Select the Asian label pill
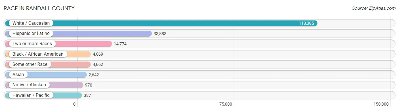Viewport: 399px width, 111px height. click(18, 75)
